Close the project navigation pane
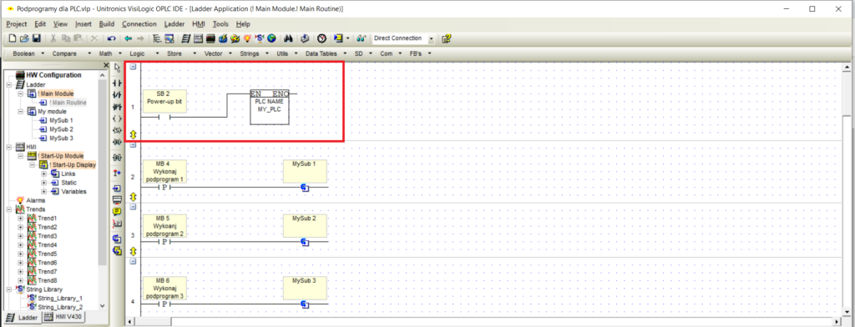The image size is (855, 327). click(106, 65)
